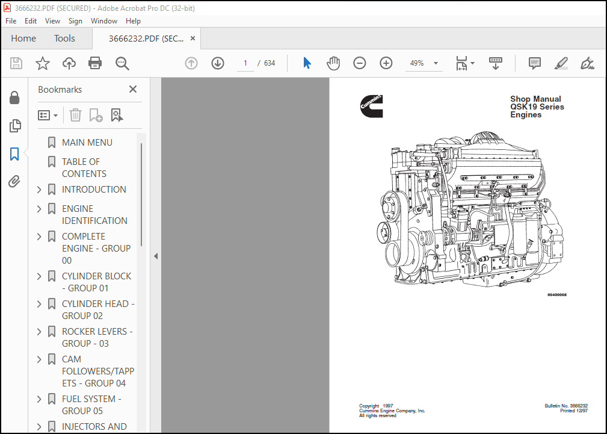Jump to ROCKER LEVERS - GROUP - 03
The image size is (607, 434).
pyautogui.click(x=97, y=338)
